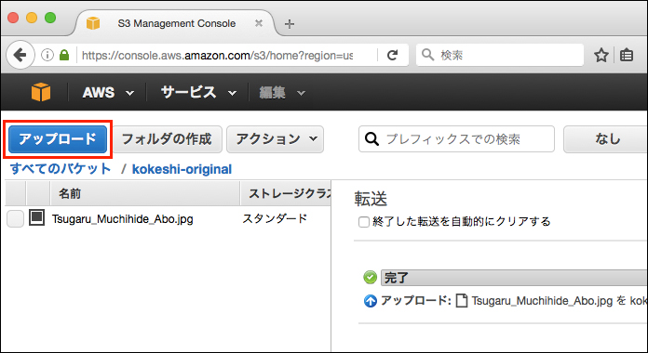The width and height of the screenshot is (648, 353).
Task: Click the プレフィックスでの検索 input field
Action: tap(456, 139)
